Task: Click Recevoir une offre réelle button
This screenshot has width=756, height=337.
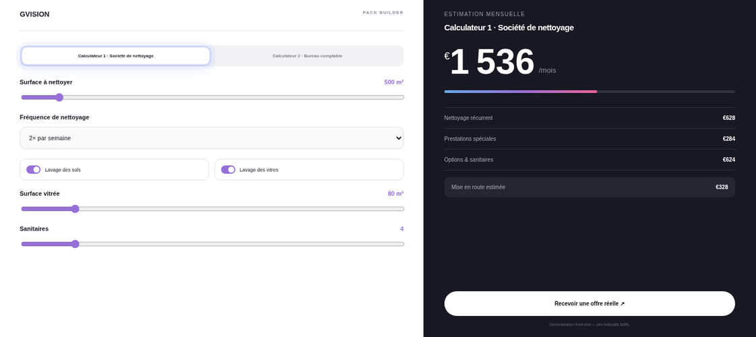Action: point(589,304)
